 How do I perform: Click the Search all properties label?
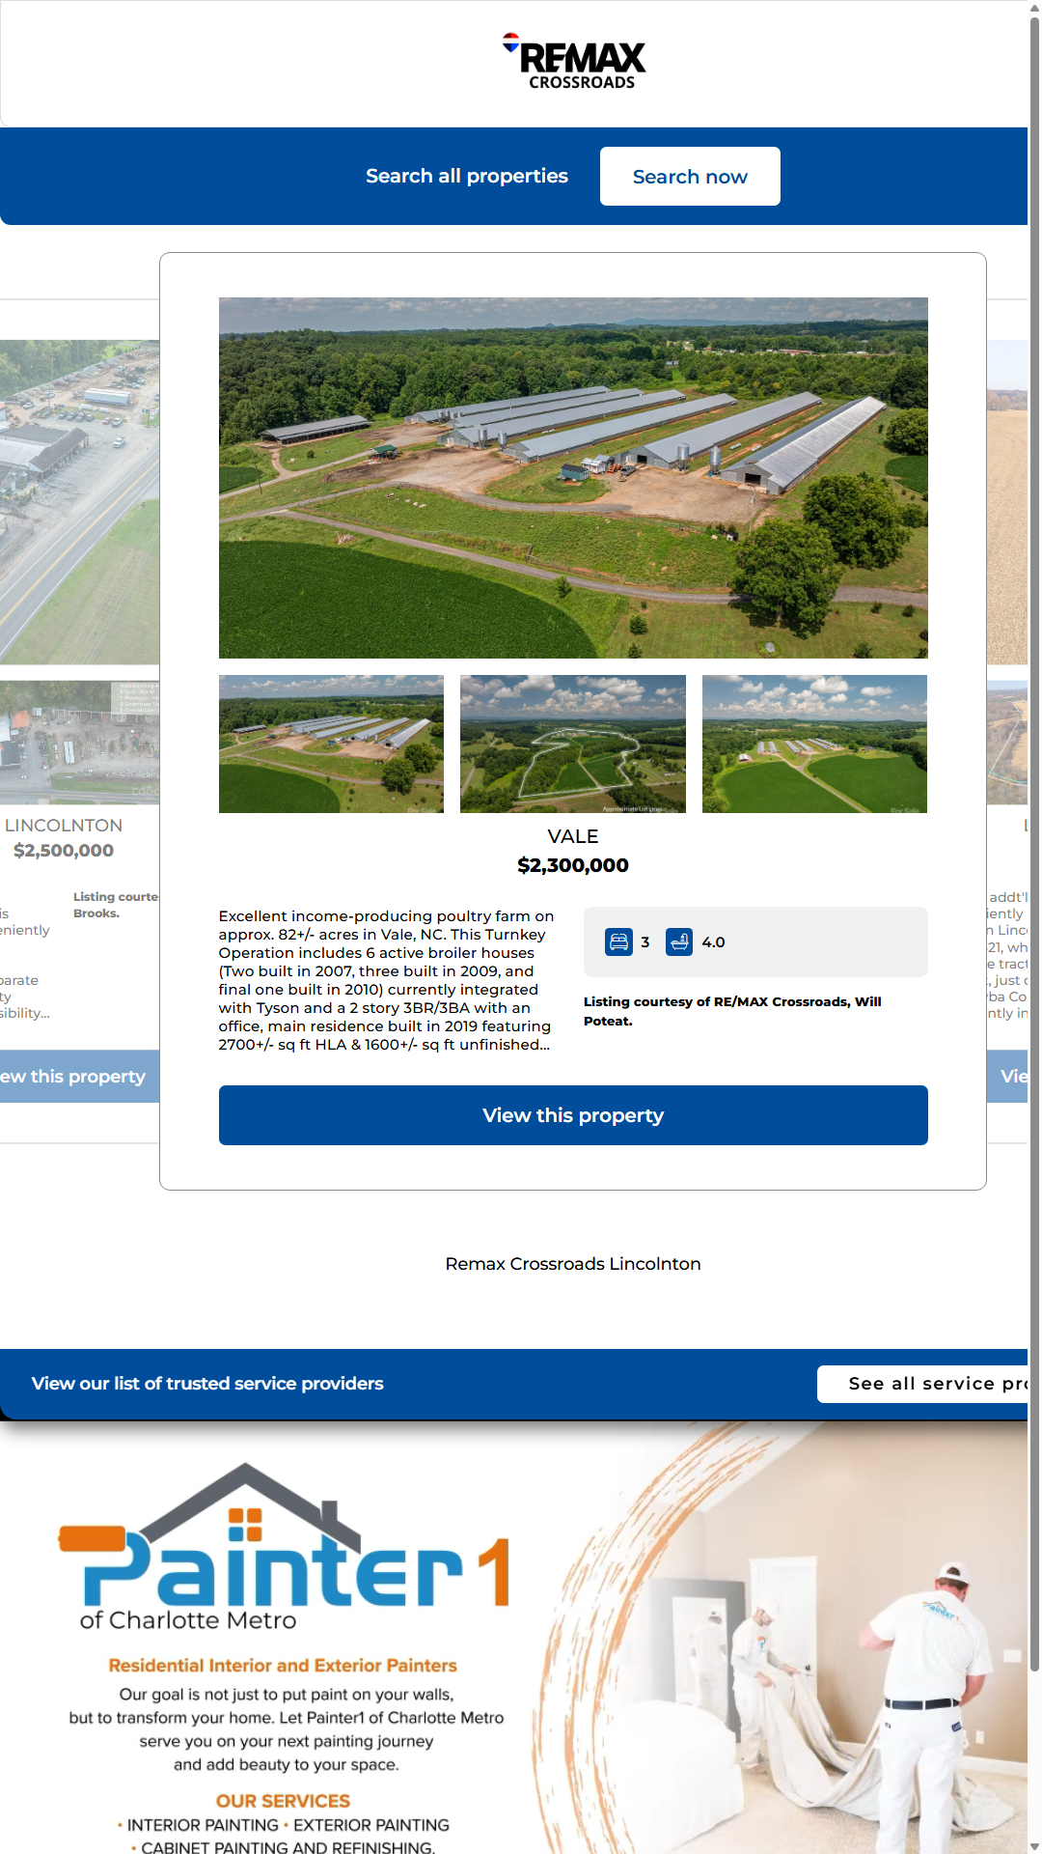pyautogui.click(x=467, y=177)
